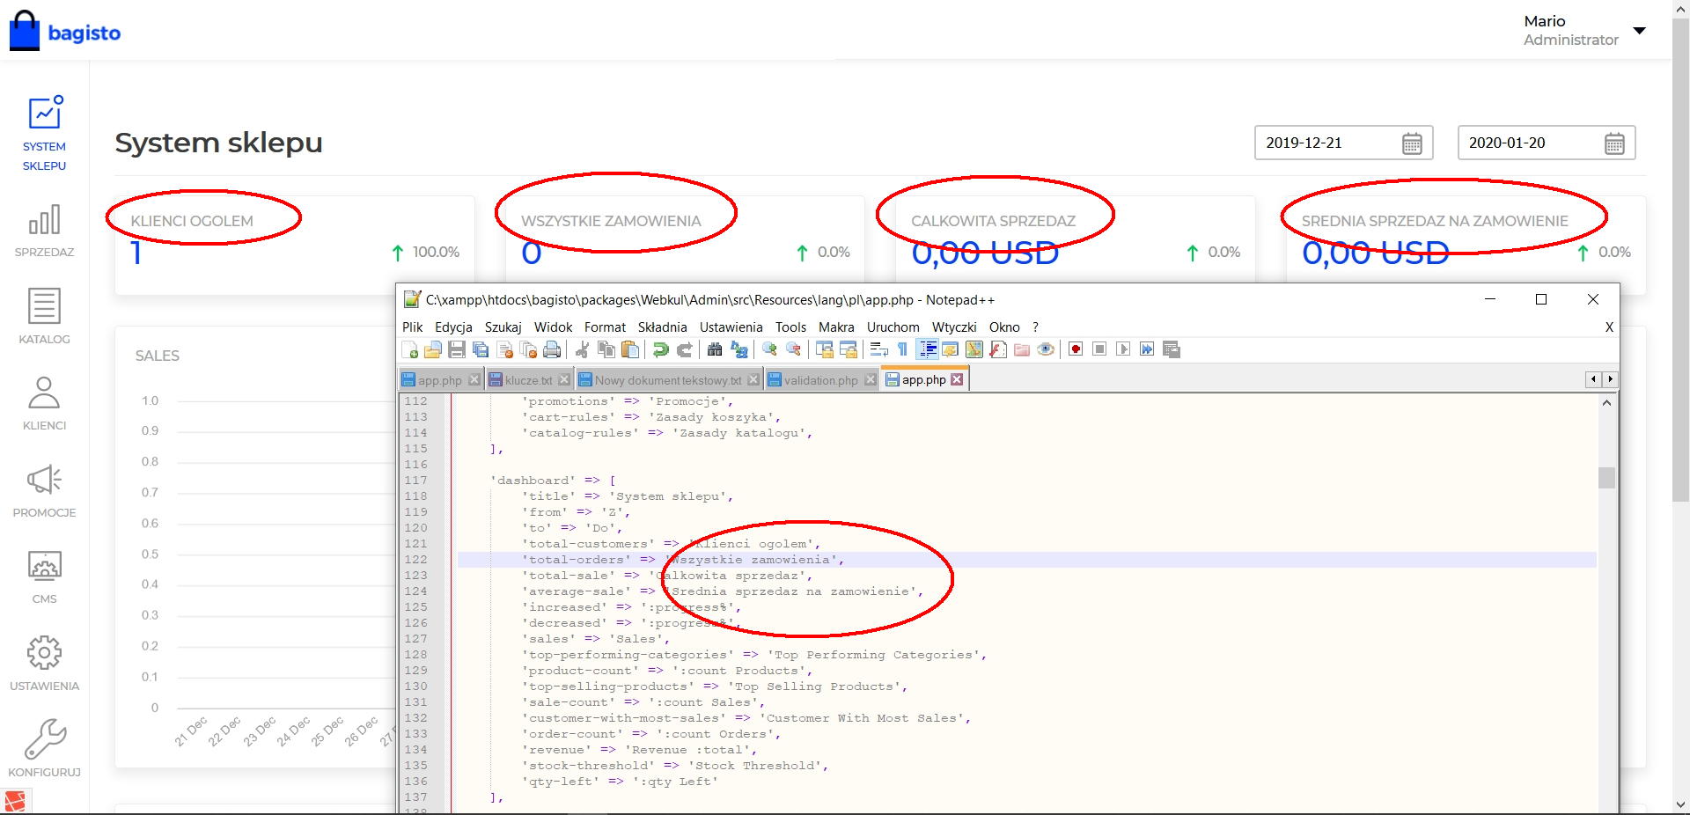Click the Find binoculars toolbar icon
Image resolution: width=1690 pixels, height=815 pixels.
(x=714, y=349)
